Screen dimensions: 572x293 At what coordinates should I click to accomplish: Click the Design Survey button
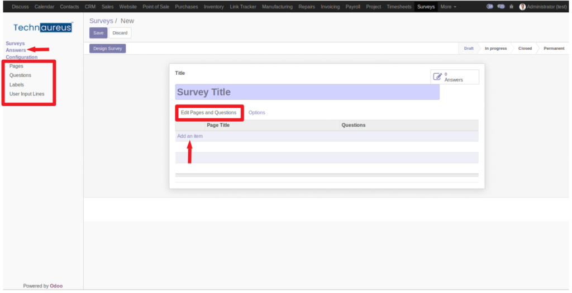pos(108,49)
